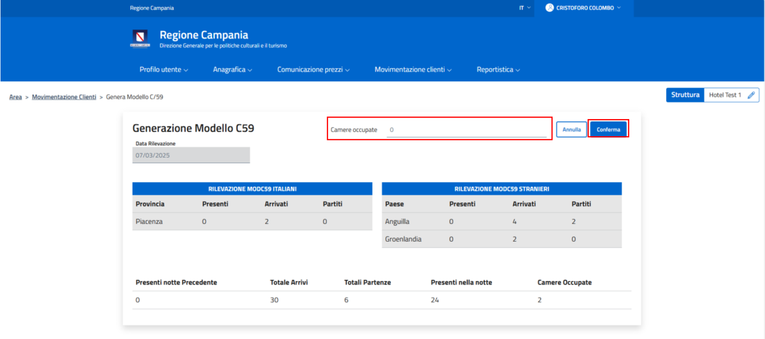Screen dimensions: 765x339
Task: Follow the Movimentazione Clienti breadcrumb link
Action: point(64,97)
